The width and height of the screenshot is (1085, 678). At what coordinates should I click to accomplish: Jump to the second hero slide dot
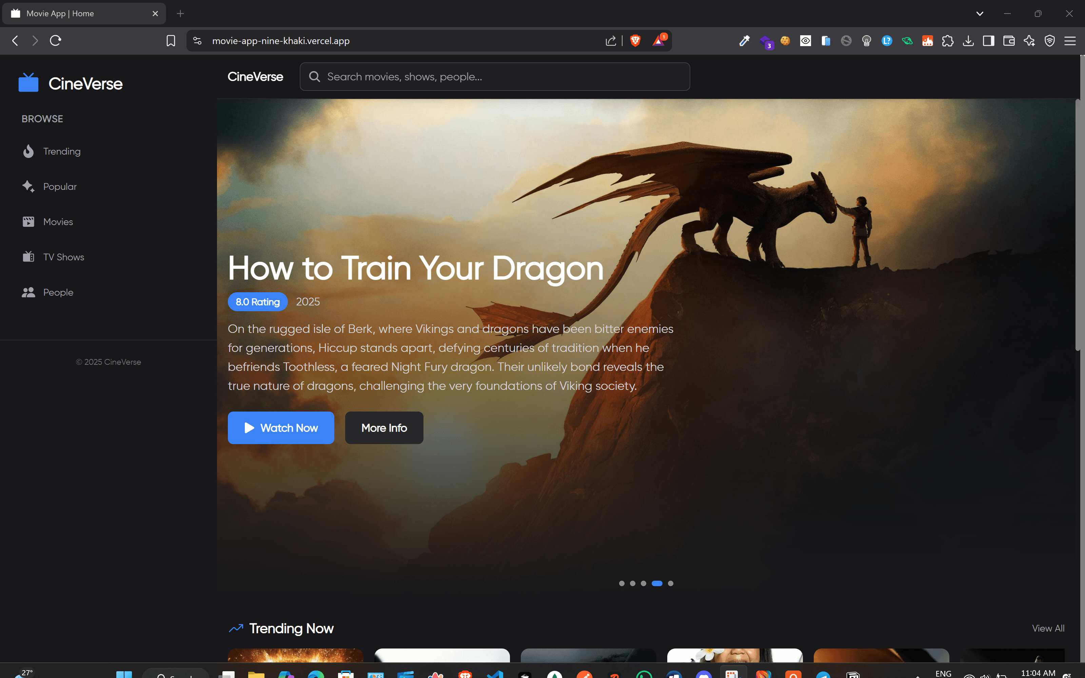click(x=633, y=583)
